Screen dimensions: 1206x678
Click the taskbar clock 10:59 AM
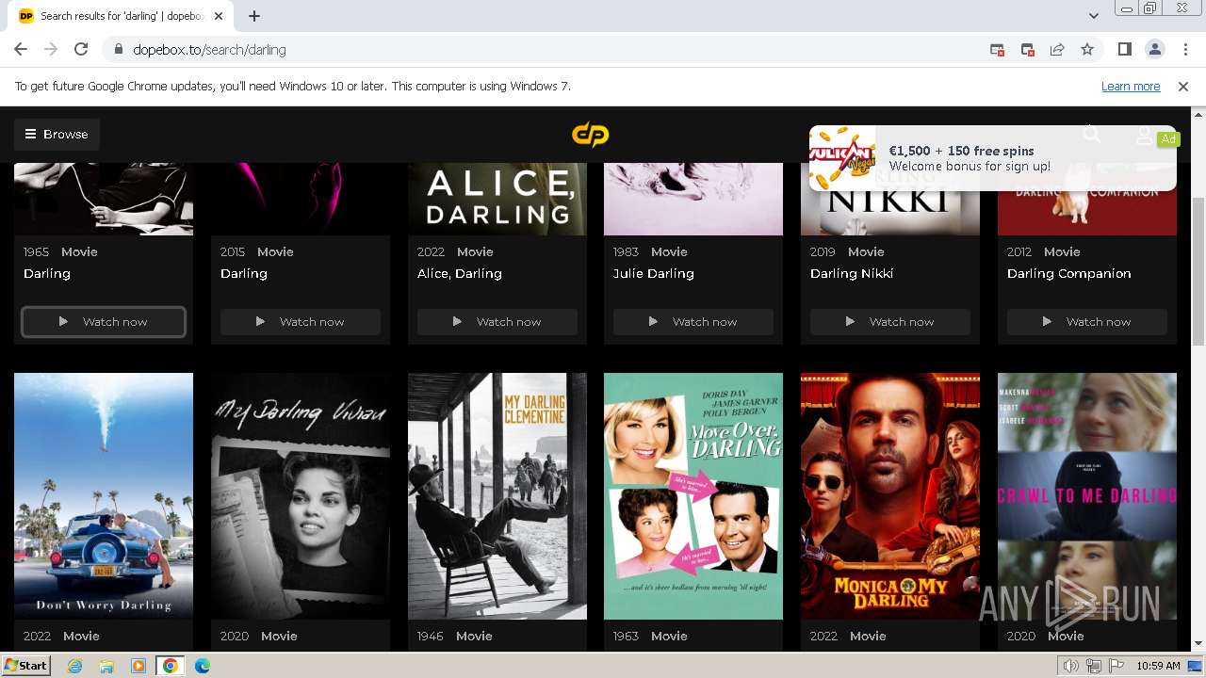1158,666
